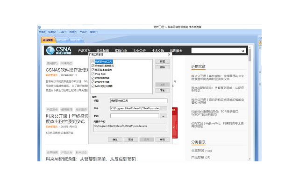Switch to the 在线资源 tab
Image resolution: width=299 pixels, height=186 pixels.
point(48,40)
